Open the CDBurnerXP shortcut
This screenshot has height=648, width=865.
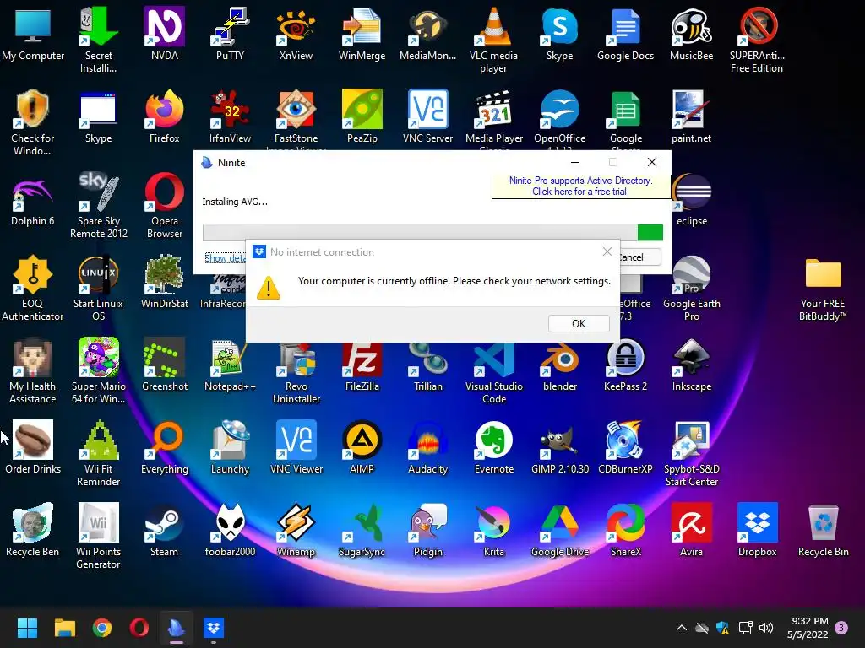tap(626, 446)
